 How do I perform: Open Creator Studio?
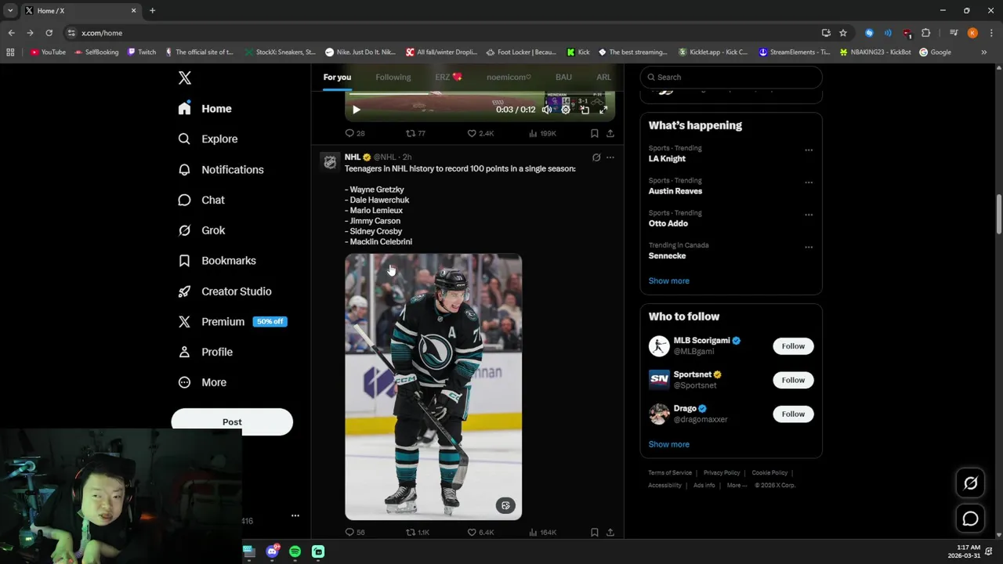(x=225, y=291)
